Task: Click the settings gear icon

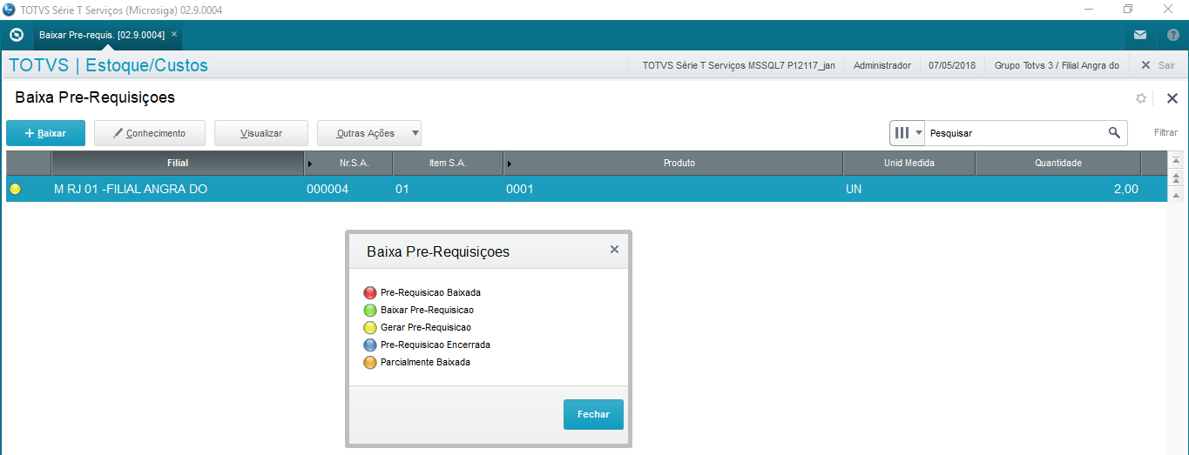Action: (x=1141, y=98)
